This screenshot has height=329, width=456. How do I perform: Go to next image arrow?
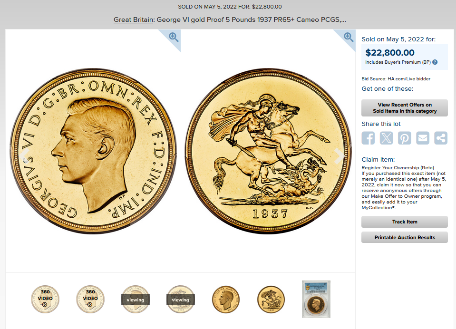tap(339, 156)
